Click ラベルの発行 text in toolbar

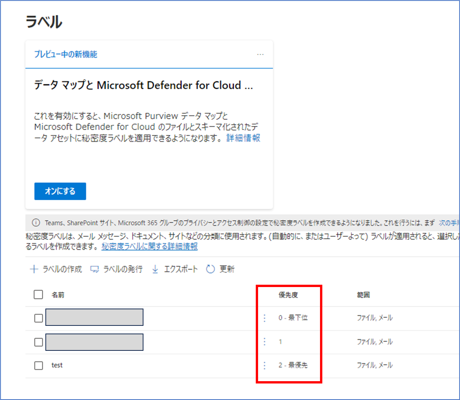123,269
